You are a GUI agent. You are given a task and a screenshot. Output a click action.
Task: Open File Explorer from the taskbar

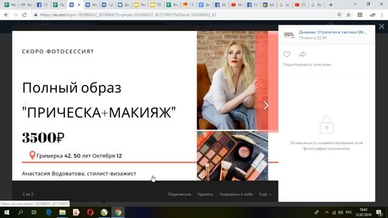[x=62, y=212]
